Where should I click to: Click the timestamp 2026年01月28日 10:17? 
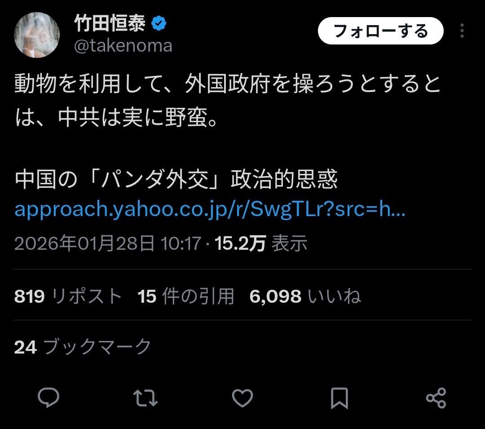point(108,243)
